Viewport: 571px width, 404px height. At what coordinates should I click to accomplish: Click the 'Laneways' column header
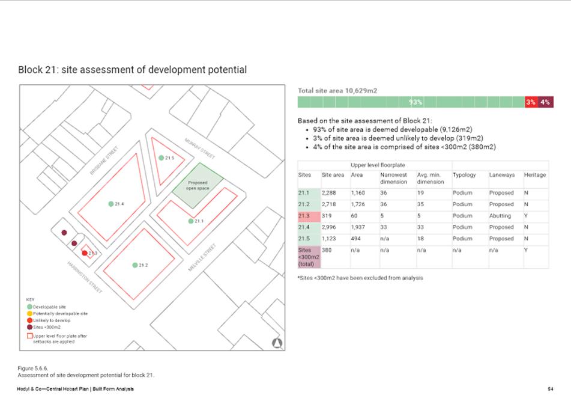point(502,175)
